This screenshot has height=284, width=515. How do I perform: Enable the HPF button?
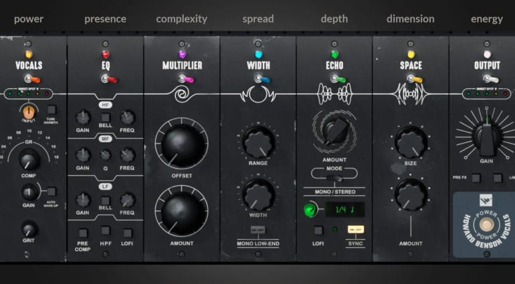(x=105, y=231)
